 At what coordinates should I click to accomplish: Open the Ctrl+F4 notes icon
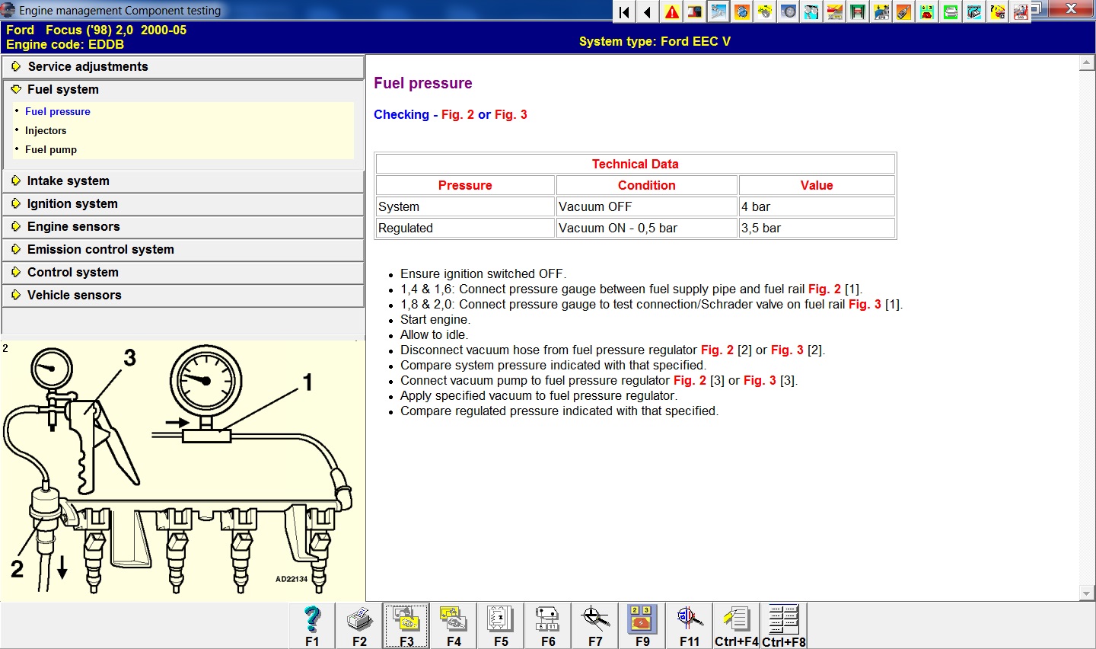click(736, 625)
